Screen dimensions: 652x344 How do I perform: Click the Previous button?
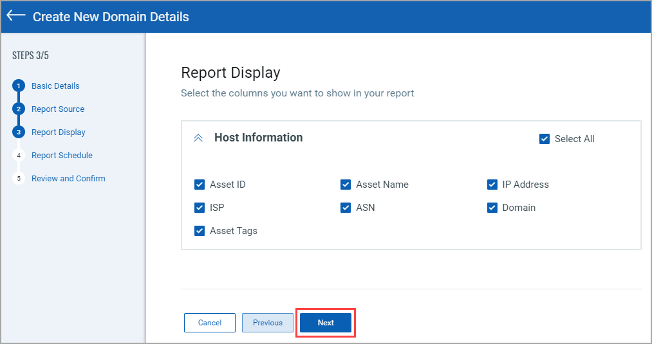[267, 323]
